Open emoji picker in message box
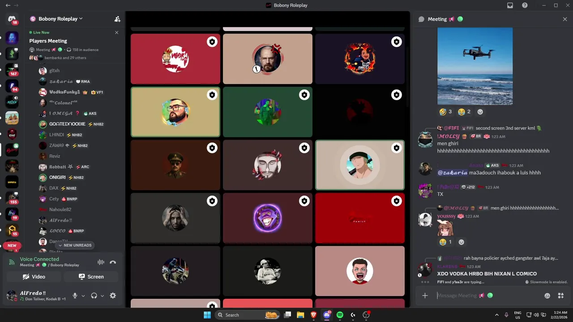The width and height of the screenshot is (573, 322). click(x=547, y=296)
